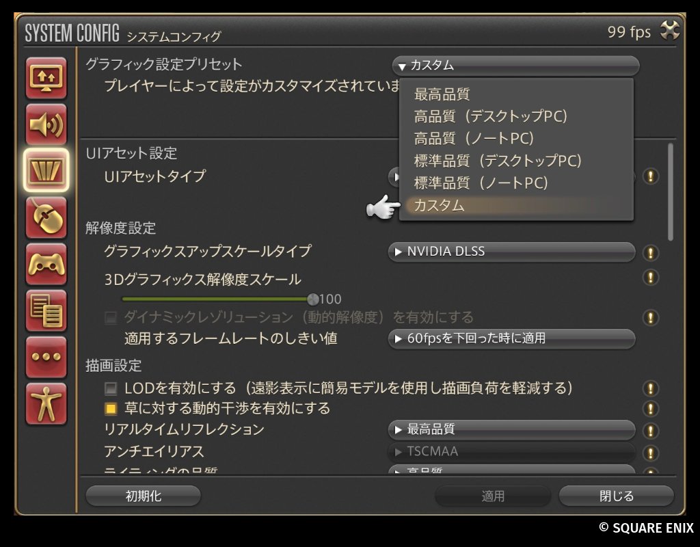Click info icon beside NVIDIA DLSS dropdown

651,253
